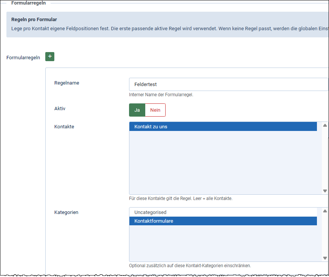Click the Kategorien list scrollbar track
The height and width of the screenshot is (277, 329).
pos(325,234)
